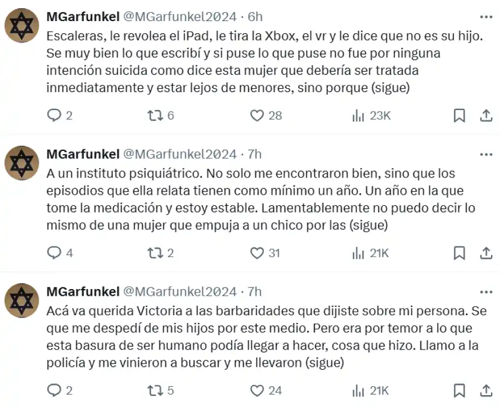Image resolution: width=500 pixels, height=409 pixels.
Task: Open MGarfunkel's profile from the first tweet
Action: point(81,17)
